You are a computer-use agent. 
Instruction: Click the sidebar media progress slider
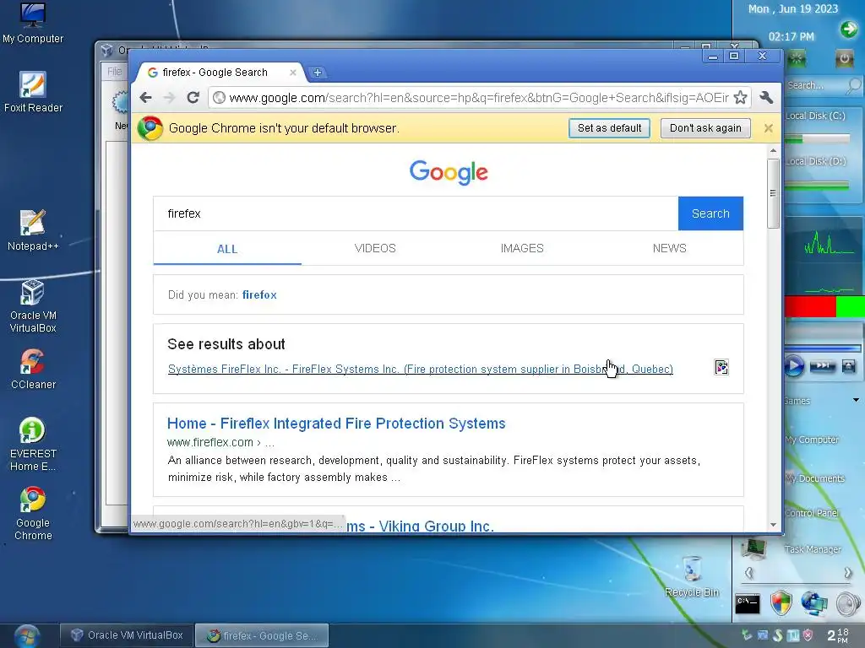[823, 348]
